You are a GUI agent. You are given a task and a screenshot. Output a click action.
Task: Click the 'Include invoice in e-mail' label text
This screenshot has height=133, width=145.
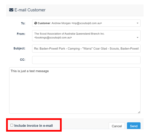(33, 125)
